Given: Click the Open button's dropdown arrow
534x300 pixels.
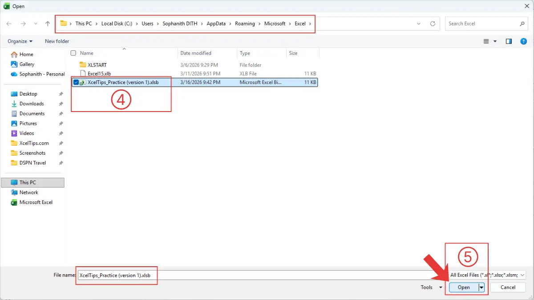Looking at the screenshot, I should click(x=481, y=288).
